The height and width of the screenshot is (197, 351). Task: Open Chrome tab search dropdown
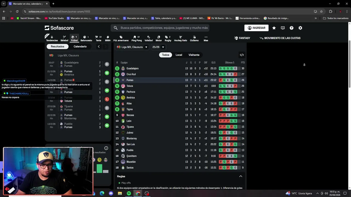(4, 4)
